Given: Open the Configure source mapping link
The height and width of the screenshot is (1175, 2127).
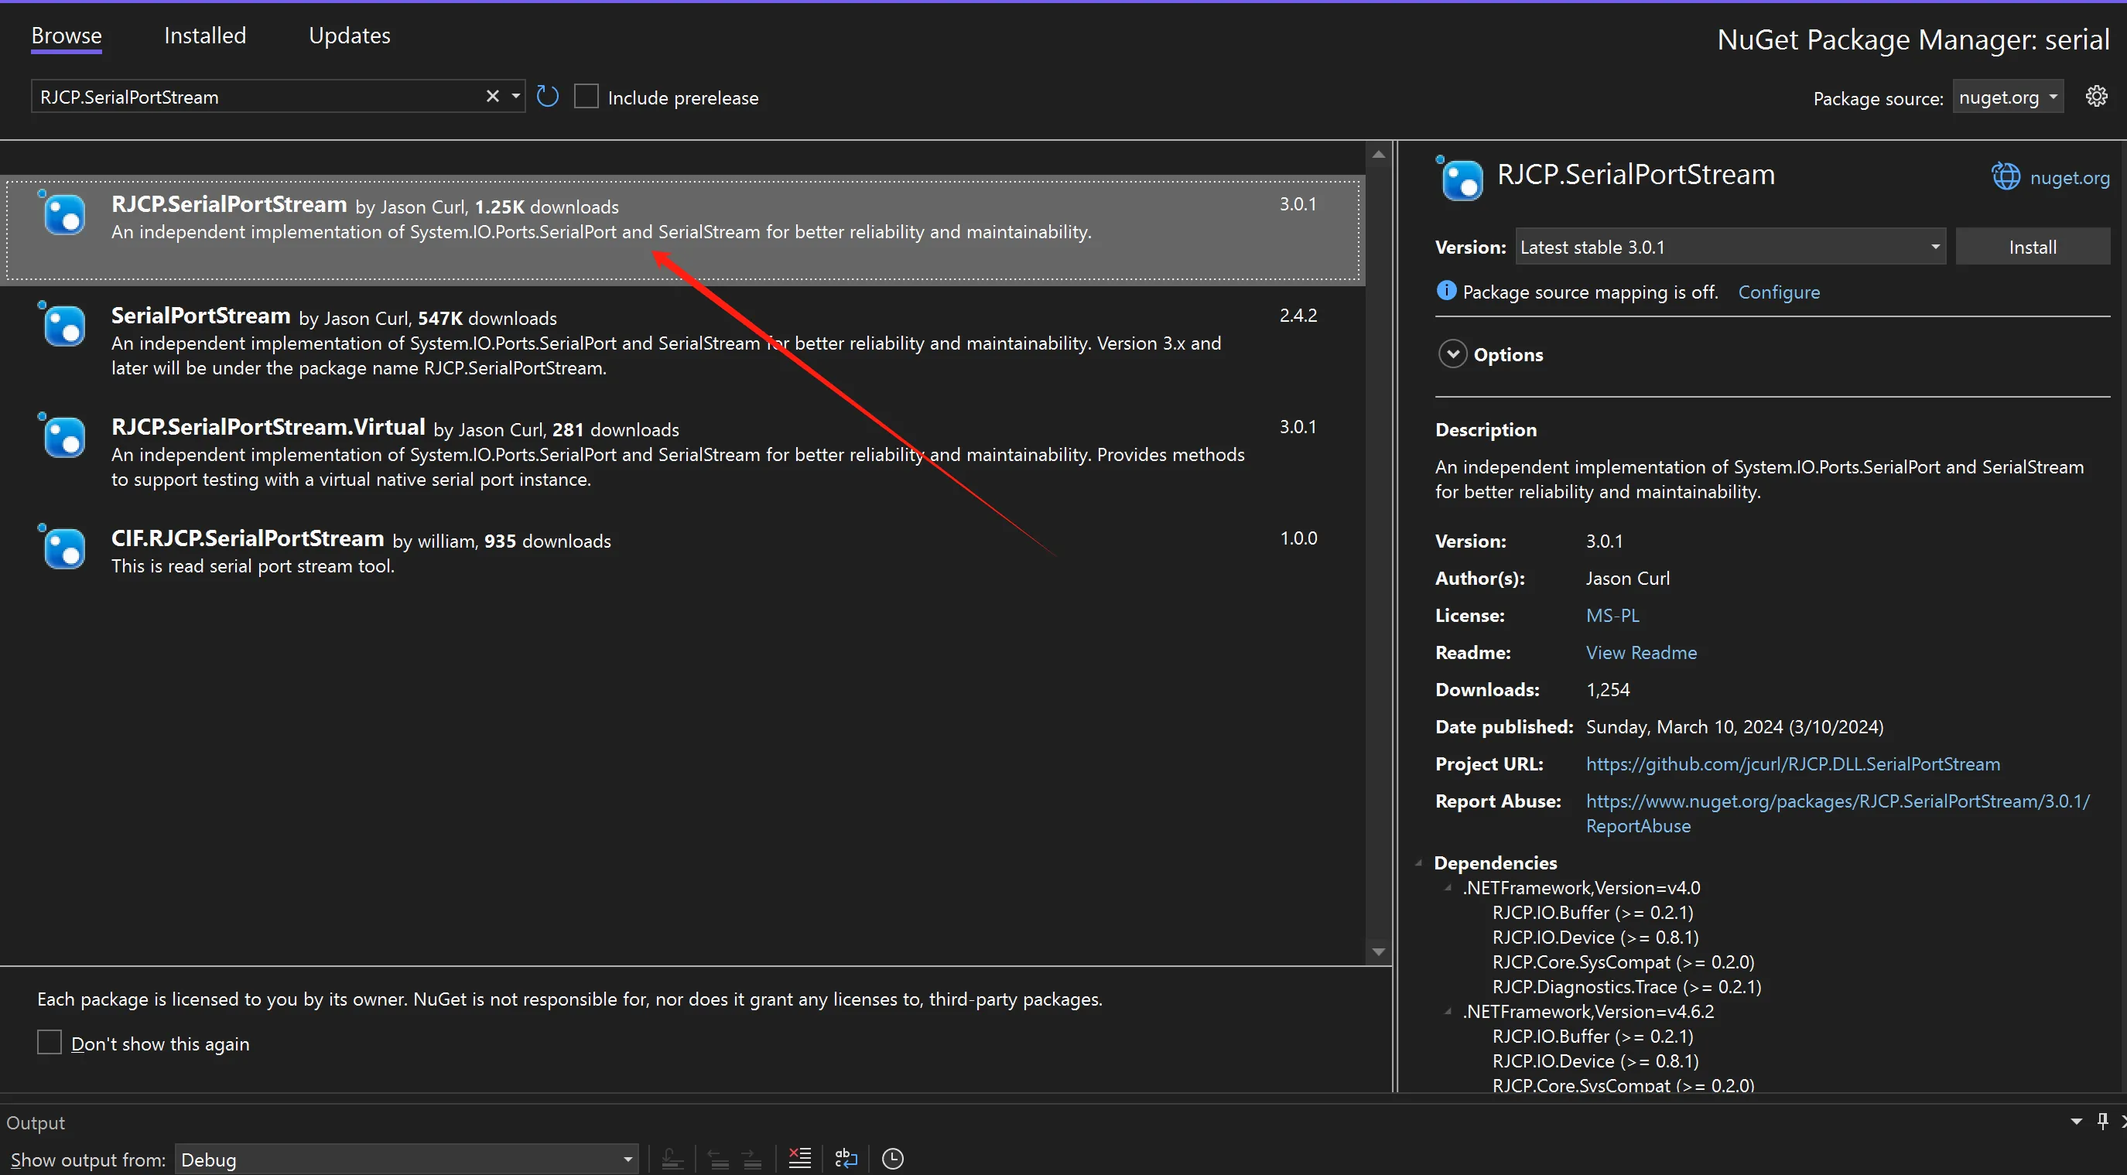Looking at the screenshot, I should pyautogui.click(x=1779, y=292).
